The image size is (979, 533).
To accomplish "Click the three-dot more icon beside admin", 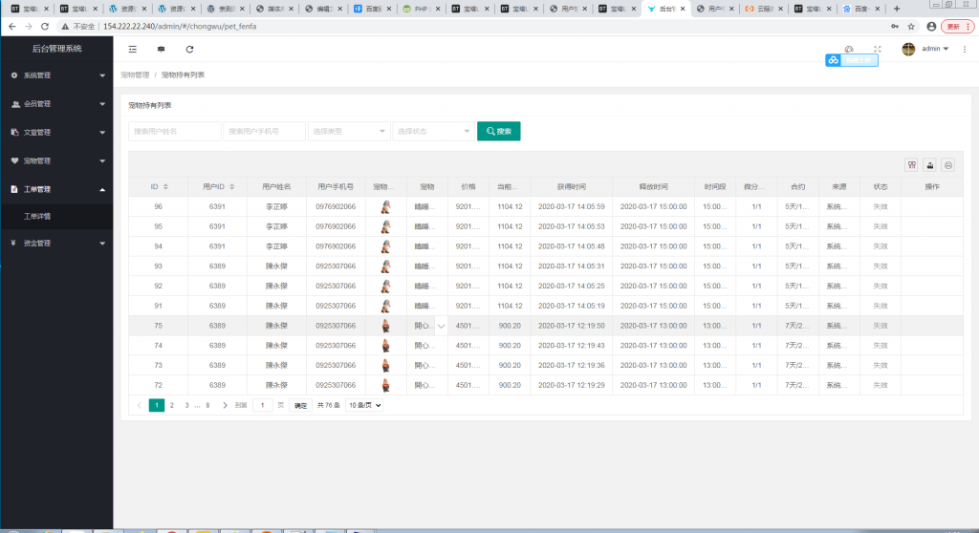I will pos(965,49).
